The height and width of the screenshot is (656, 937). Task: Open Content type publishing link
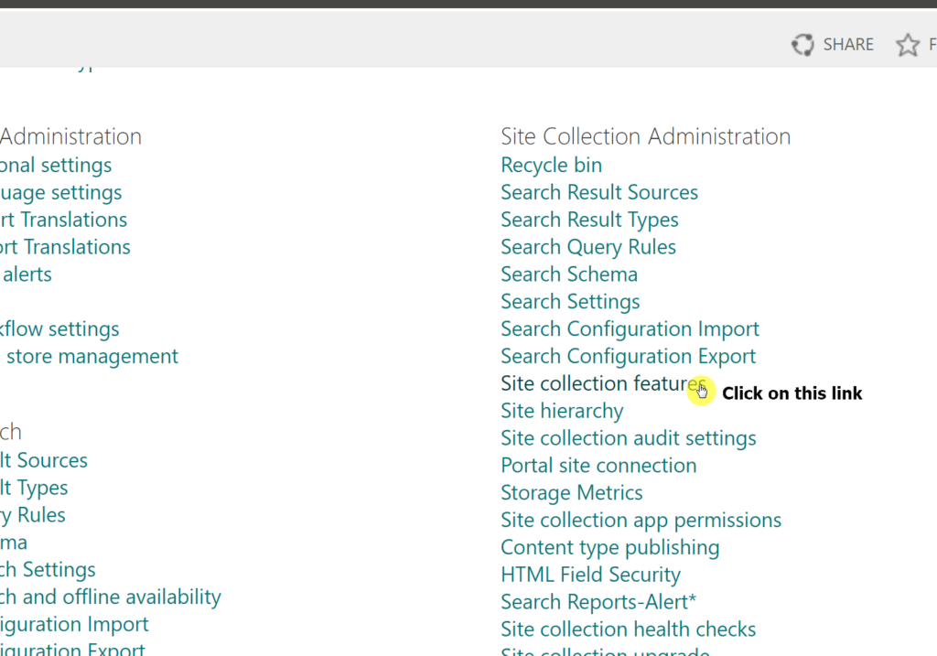(609, 548)
